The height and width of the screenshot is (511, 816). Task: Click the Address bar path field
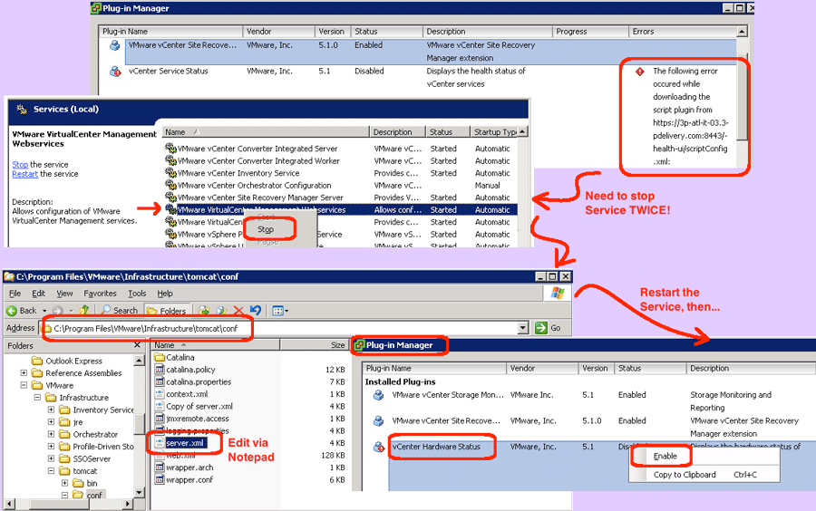coord(284,328)
